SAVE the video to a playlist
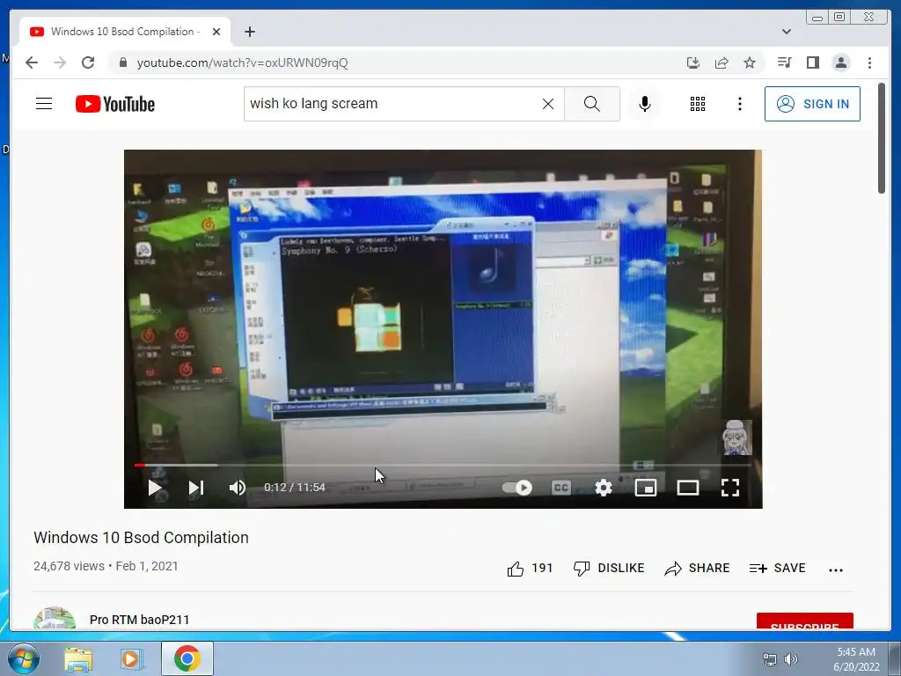The image size is (901, 676). pos(778,569)
